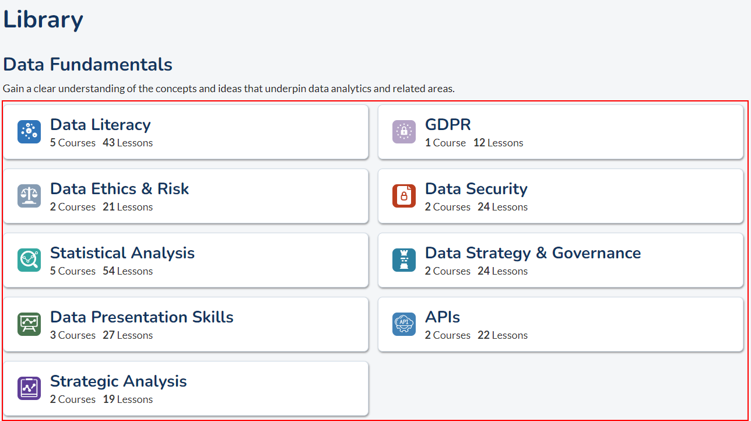Select the Data Presentation Skills title
The image size is (751, 421).
click(142, 317)
